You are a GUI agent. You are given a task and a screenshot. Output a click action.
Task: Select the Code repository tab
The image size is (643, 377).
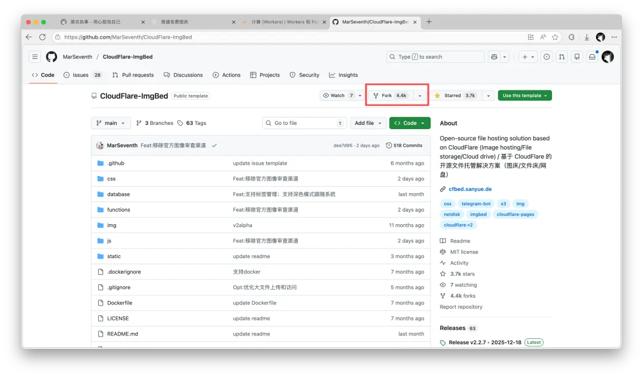[x=43, y=75]
